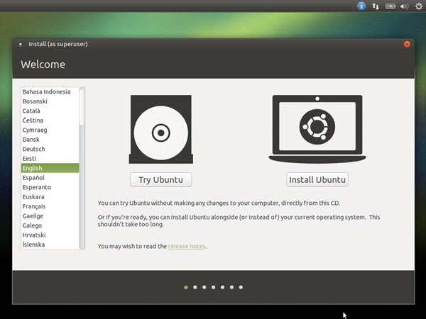
Task: Click the Install Ubuntu button
Action: point(317,179)
